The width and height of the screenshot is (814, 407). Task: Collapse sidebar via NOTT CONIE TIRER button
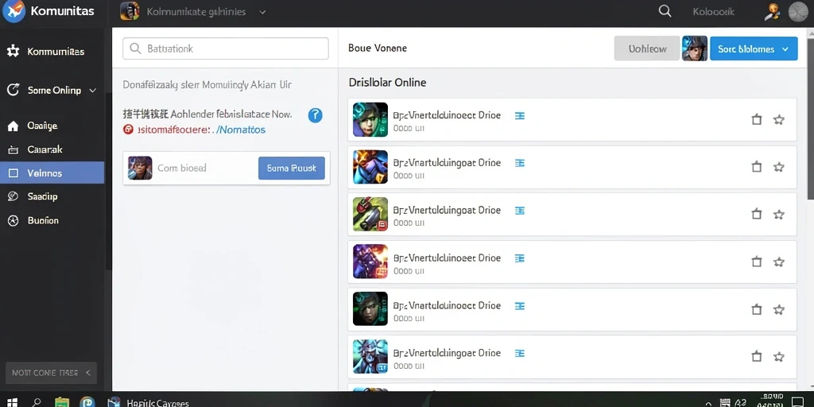coord(51,373)
